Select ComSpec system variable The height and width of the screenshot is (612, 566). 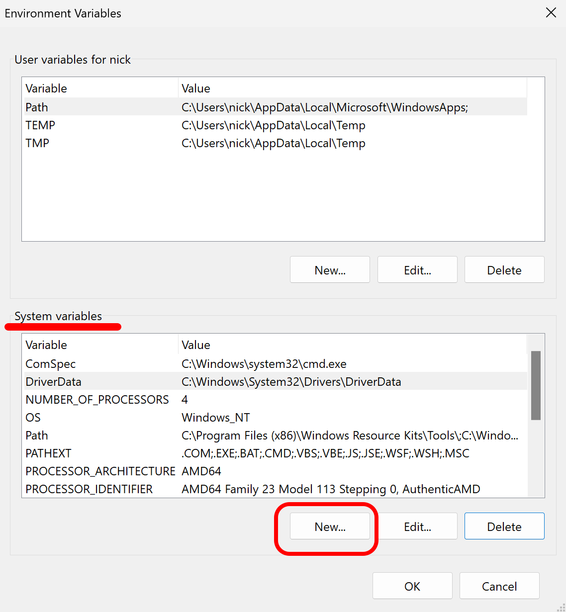(276, 363)
